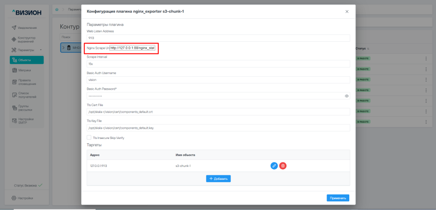Click the Настройки SMTP envelope icon
The height and width of the screenshot is (210, 436).
pyautogui.click(x=15, y=121)
